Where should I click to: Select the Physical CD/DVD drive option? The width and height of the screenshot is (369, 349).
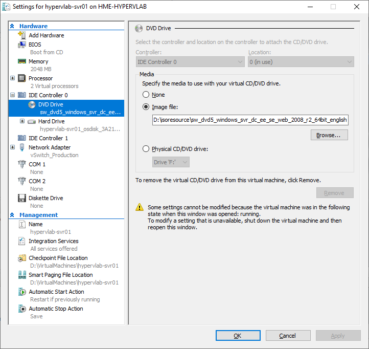146,149
